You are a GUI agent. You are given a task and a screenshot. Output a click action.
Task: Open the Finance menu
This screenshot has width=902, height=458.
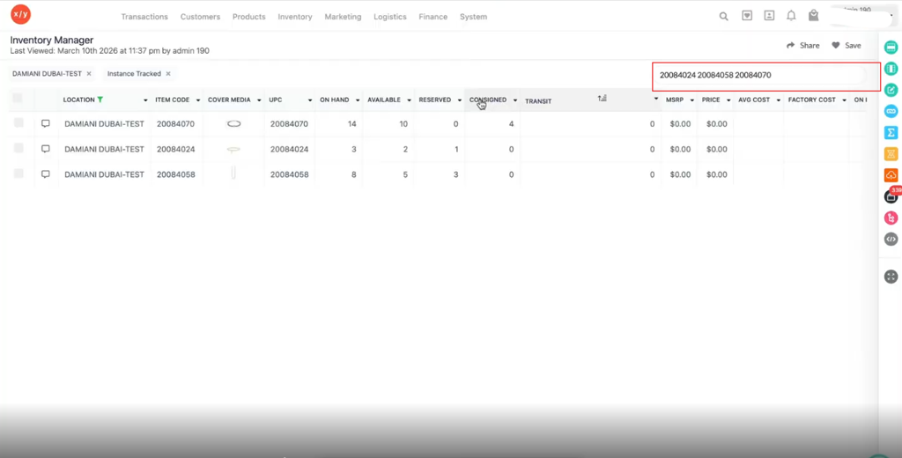(433, 17)
